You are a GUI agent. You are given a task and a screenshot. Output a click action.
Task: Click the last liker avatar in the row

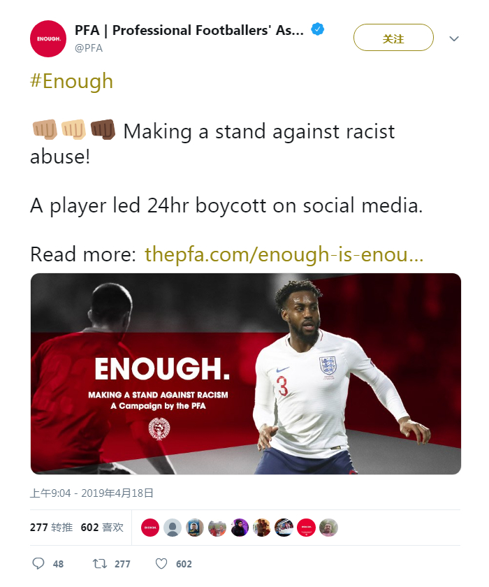click(x=328, y=528)
